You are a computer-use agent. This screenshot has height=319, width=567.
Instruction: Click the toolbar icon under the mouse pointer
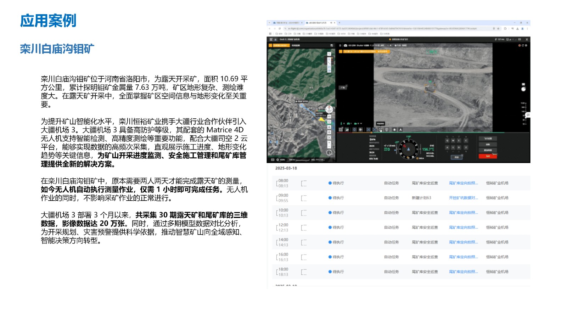coord(381,130)
